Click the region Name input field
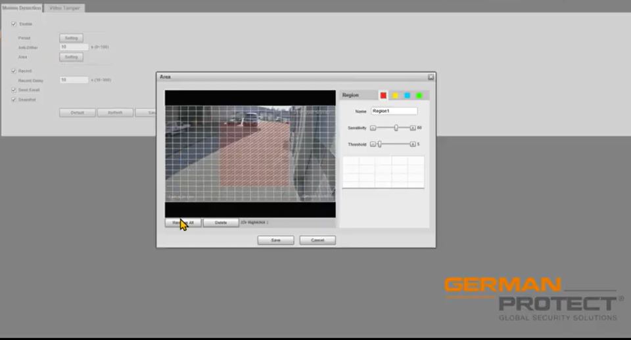 coord(394,111)
